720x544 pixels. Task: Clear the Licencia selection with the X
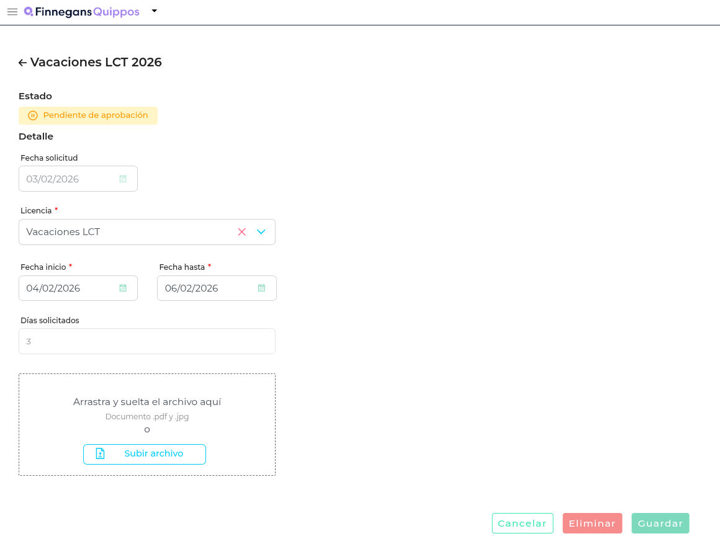(x=242, y=232)
